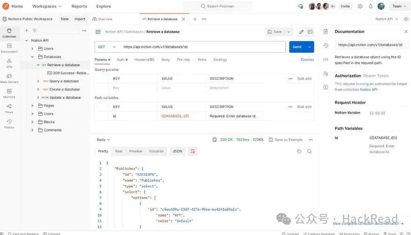Viewport: 411px width, 235px height.
Task: Click the info icon in the right sidebar
Action: tap(326, 87)
